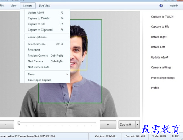Click Rotate Left in side panel
183x140 pixels.
point(158,47)
